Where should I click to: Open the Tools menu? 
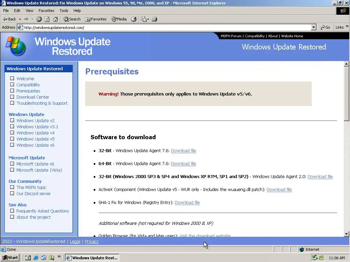(64, 11)
